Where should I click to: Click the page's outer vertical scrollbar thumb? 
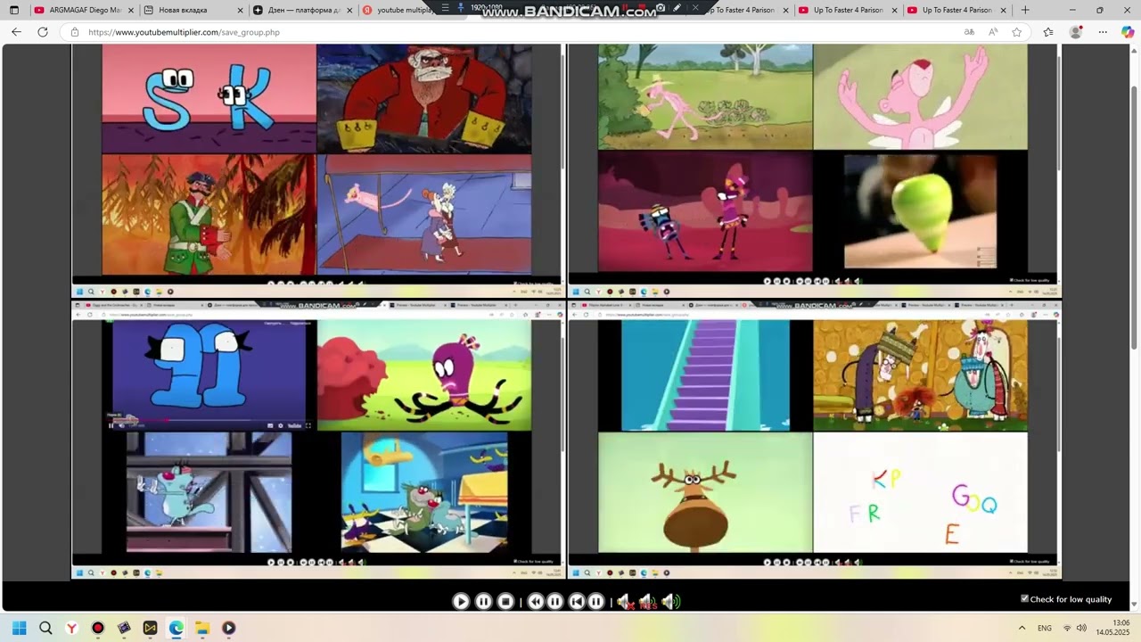1134,218
